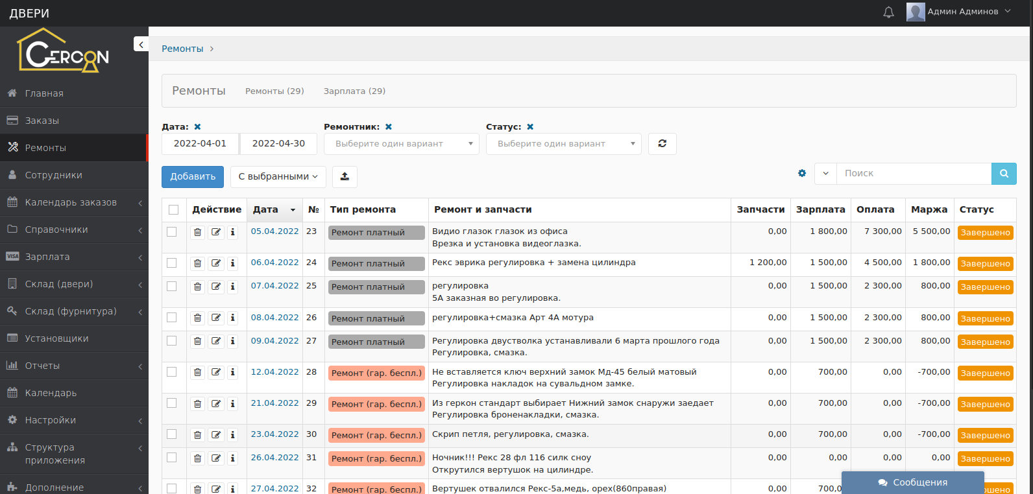This screenshot has width=1033, height=494.
Task: Open Сотрудники in the sidebar menu
Action: [53, 175]
